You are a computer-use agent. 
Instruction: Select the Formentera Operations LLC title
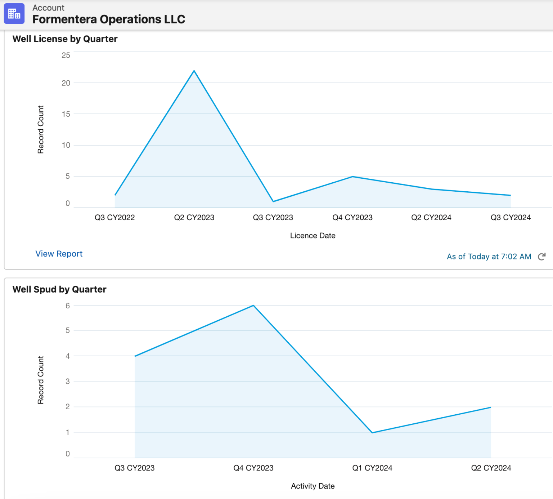pos(109,19)
